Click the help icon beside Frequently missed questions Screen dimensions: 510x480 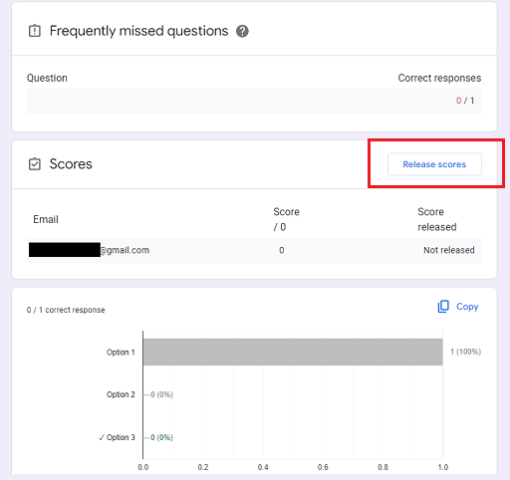coord(242,31)
